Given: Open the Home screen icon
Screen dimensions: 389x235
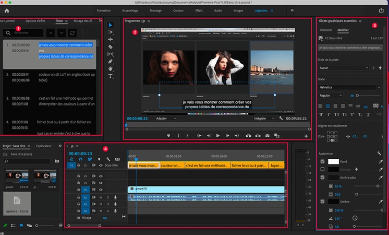Looking at the screenshot, I should 7,10.
